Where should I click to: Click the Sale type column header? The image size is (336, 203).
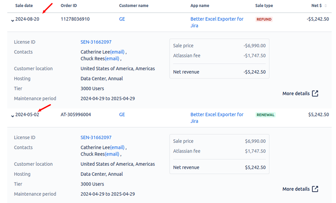click(x=264, y=6)
